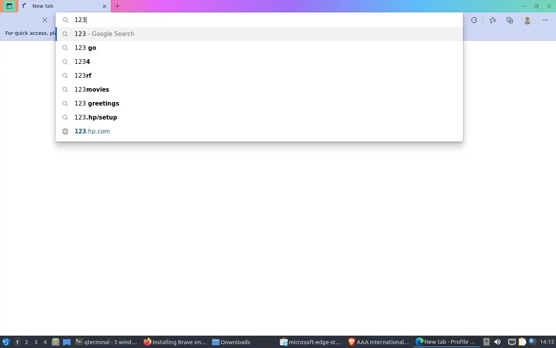This screenshot has height=348, width=556.
Task: Open a new tab with plus button
Action: 117,6
